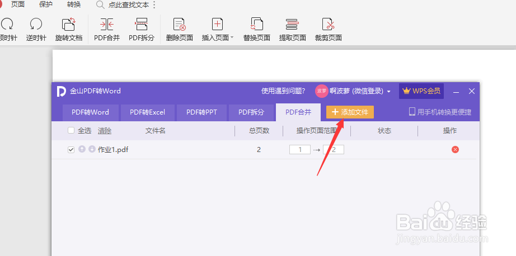This screenshot has width=516, height=256.
Task: Click the 金山PDF转Word logo icon
Action: coord(61,91)
